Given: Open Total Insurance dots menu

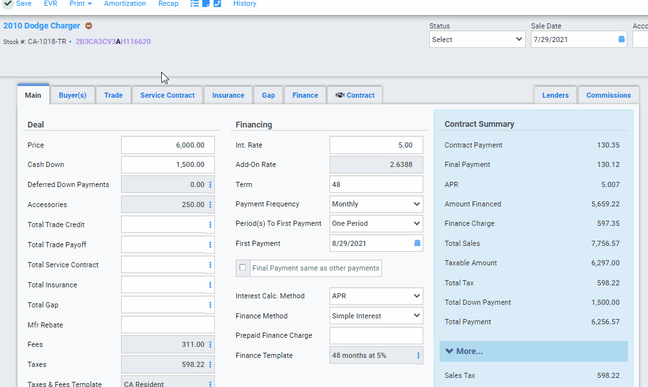Looking at the screenshot, I should tap(210, 285).
